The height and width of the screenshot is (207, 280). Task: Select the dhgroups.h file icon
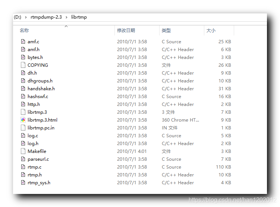[23, 81]
